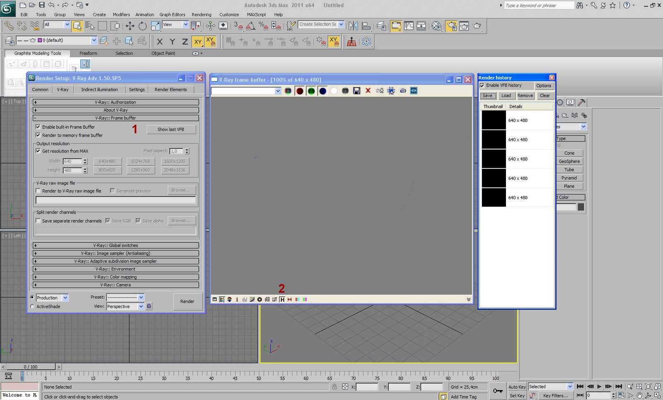Open the Render Setup teapot icon
663x400 pixels.
click(452, 26)
